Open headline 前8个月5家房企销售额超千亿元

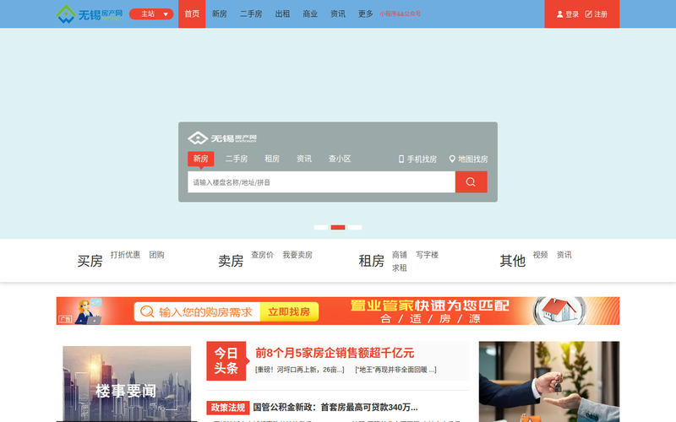point(335,353)
